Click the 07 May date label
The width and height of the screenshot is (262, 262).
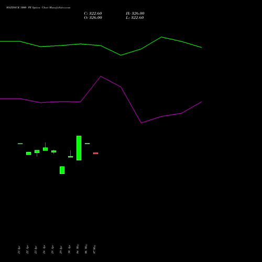click(x=94, y=249)
